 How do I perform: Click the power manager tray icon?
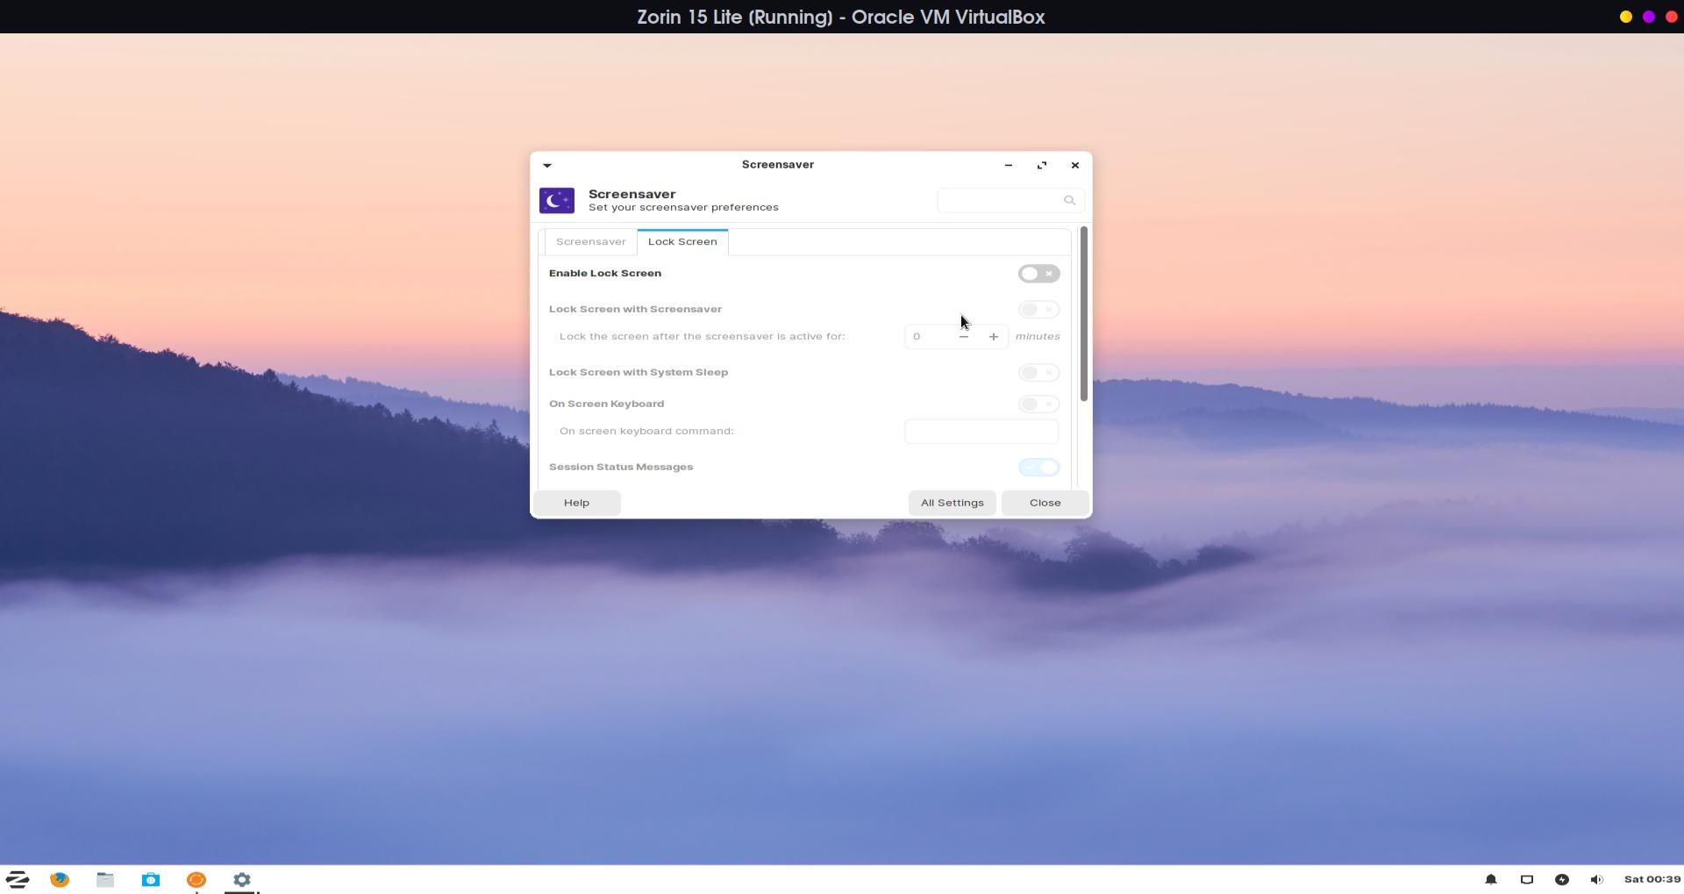click(x=1561, y=879)
